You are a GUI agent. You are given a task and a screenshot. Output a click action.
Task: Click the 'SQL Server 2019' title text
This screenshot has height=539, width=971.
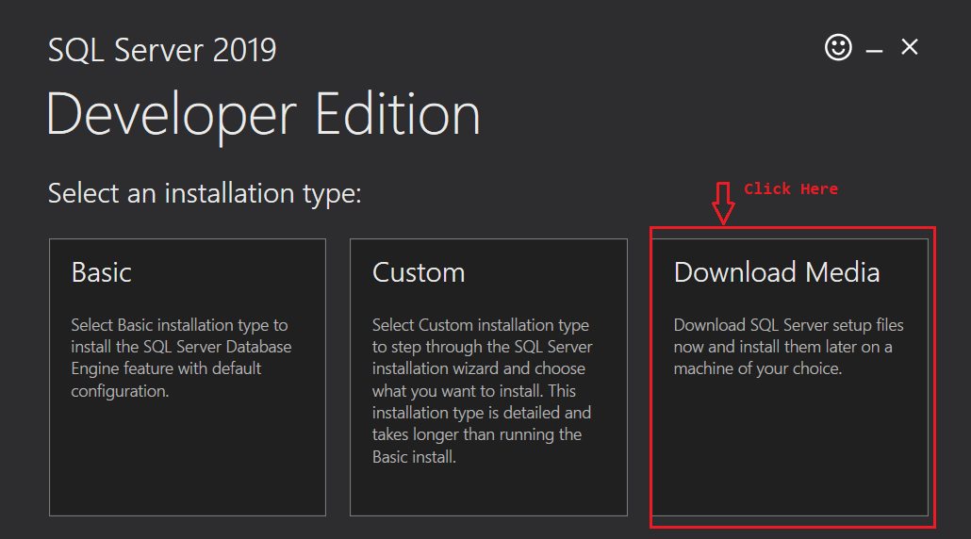(162, 50)
